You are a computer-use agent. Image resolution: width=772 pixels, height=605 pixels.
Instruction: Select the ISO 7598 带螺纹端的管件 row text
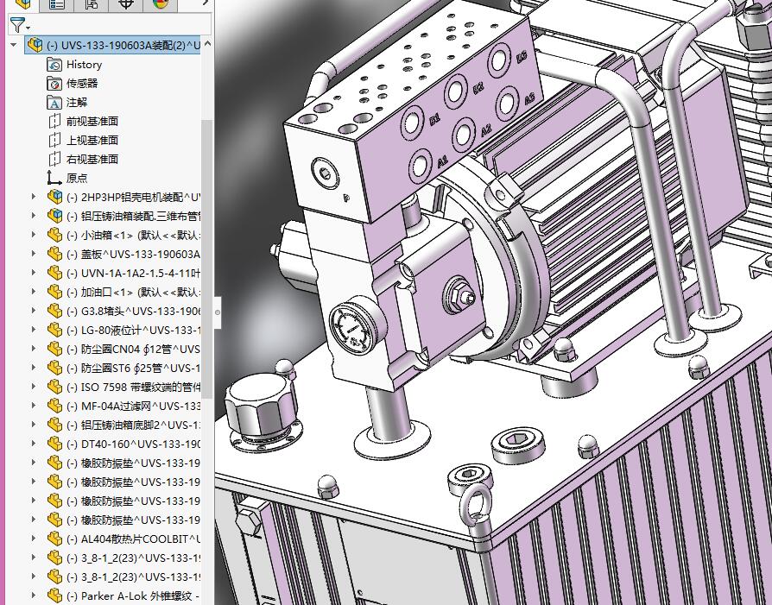[x=134, y=387]
